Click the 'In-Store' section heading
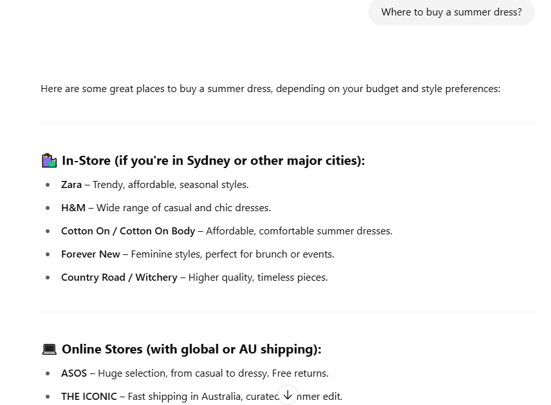The width and height of the screenshot is (551, 405). coord(213,161)
